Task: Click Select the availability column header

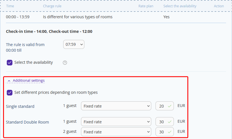Action: [x=180, y=6]
